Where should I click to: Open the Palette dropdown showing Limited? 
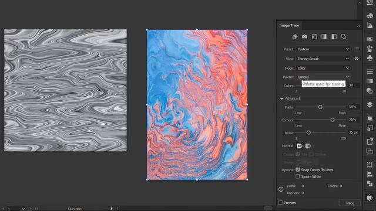(x=323, y=77)
